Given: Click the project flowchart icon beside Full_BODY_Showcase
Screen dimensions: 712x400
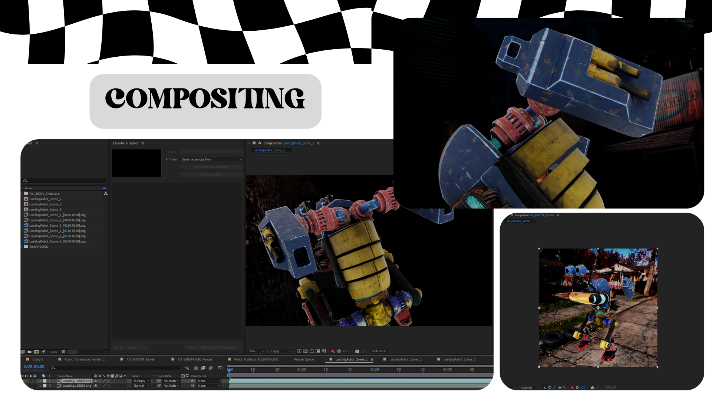Looking at the screenshot, I should pyautogui.click(x=106, y=193).
